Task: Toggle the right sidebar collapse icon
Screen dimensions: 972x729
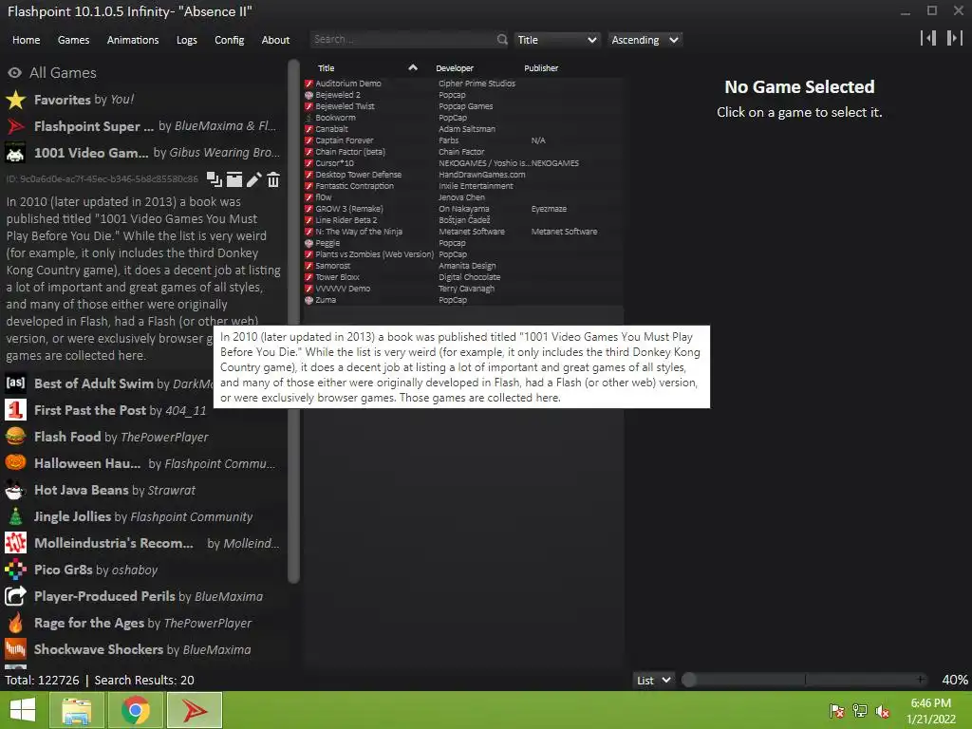Action: click(954, 38)
